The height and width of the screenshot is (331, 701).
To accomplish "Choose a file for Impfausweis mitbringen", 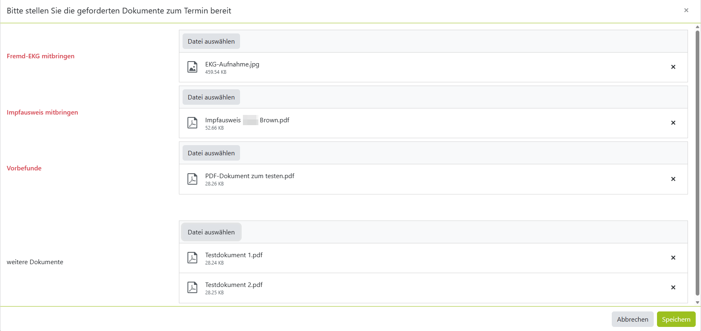I will point(211,97).
